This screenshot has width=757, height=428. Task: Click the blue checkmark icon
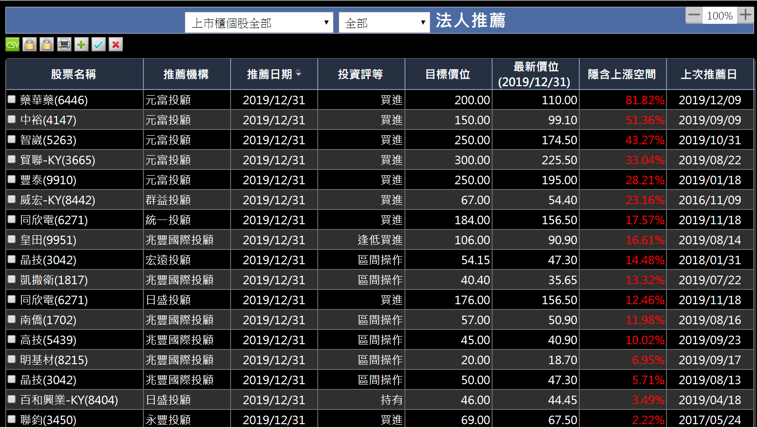pos(99,45)
